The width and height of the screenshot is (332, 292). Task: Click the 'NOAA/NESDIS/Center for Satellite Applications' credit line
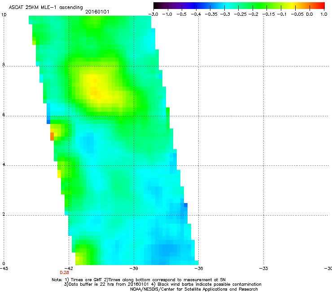coord(194,289)
